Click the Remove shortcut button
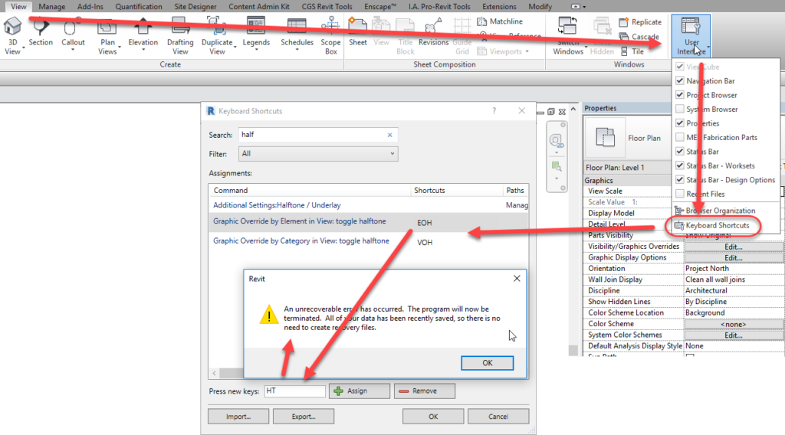This screenshot has height=435, width=785. click(424, 391)
